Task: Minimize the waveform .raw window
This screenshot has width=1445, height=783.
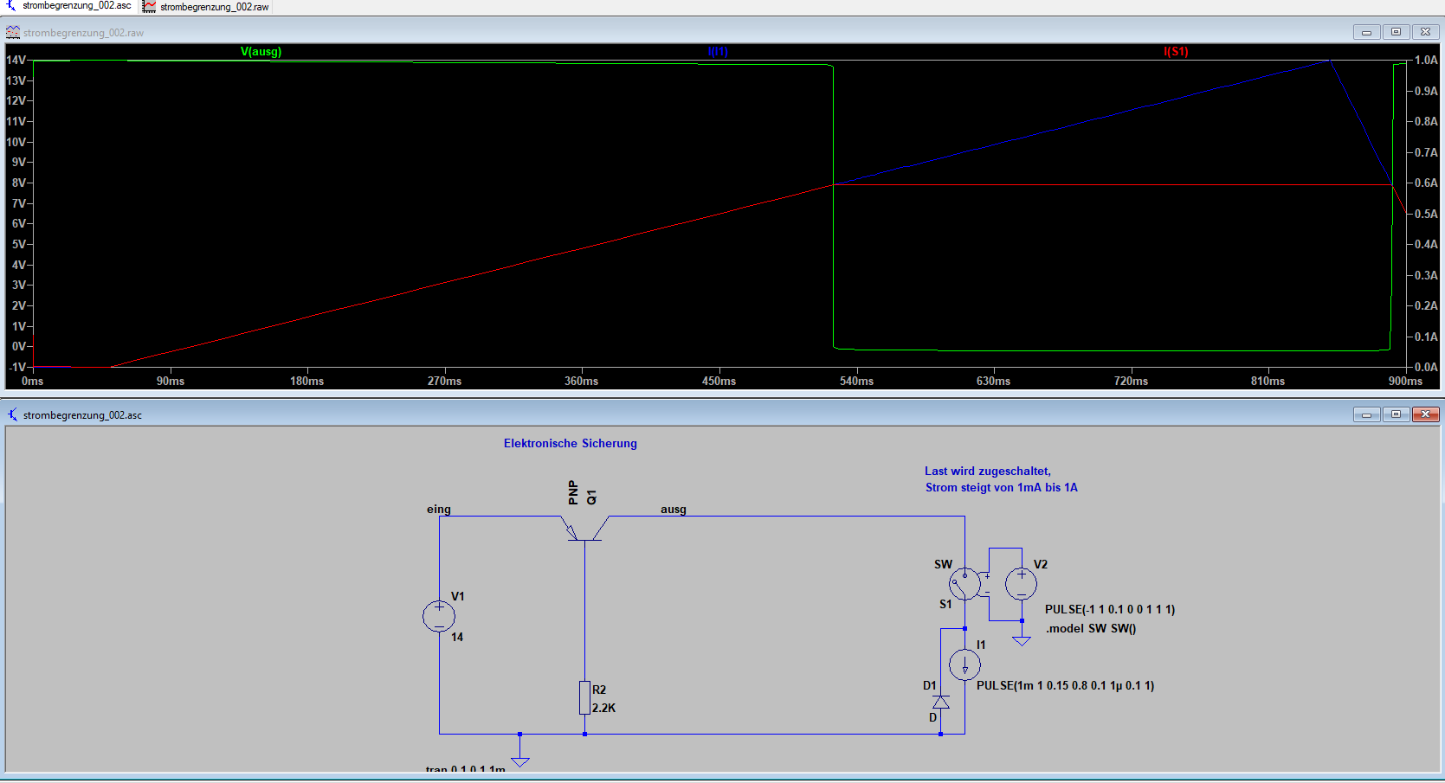Action: tap(1366, 32)
